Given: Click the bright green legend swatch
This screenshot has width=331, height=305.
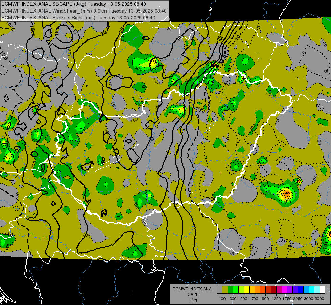Looking at the screenshot, I should [x=236, y=290].
